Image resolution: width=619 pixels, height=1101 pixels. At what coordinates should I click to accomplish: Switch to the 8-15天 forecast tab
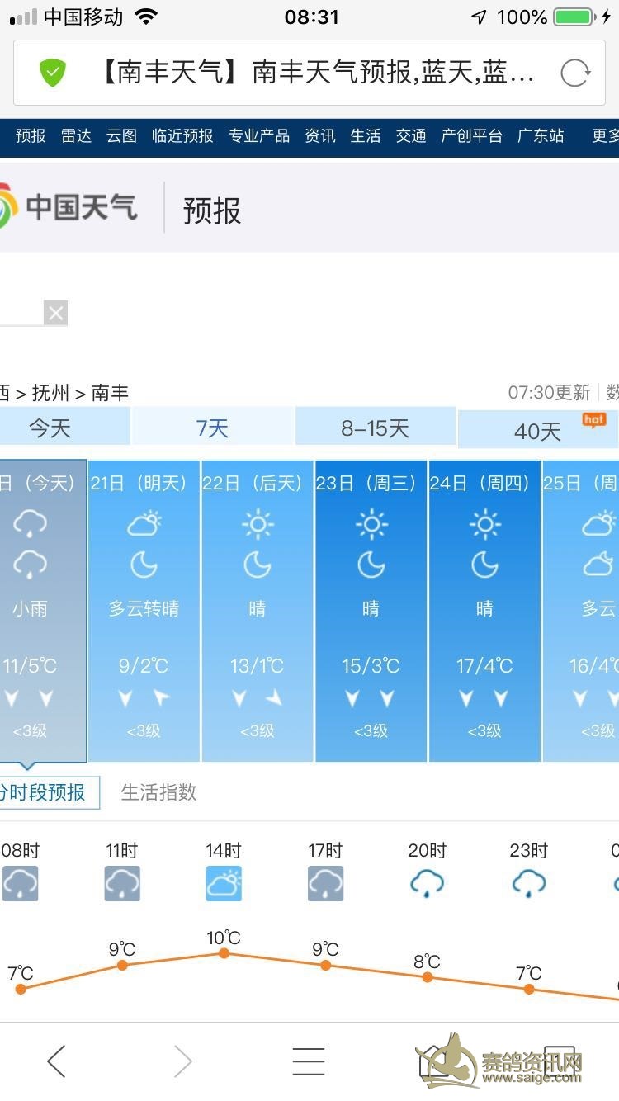point(375,428)
